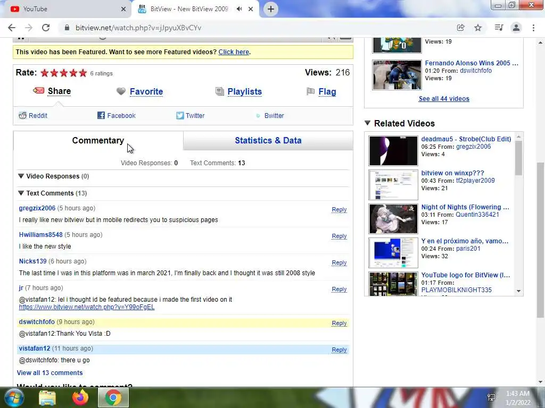Click the featured videos 'Click here' link
The image size is (545, 408).
coord(234,52)
